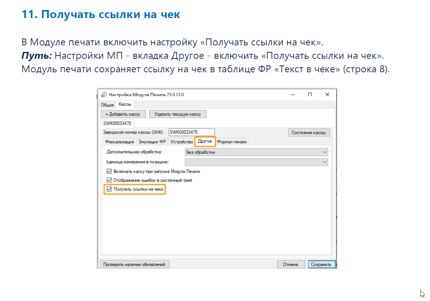Click Проверить наличие обновлений button
Viewport: 430px width, 301px height.
(134, 264)
